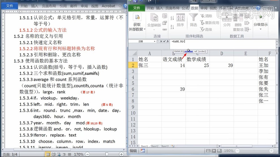The width and height of the screenshot is (280, 157).
Task: Click 'number' argument in RANK.EQ tooltip
Action: tap(189, 51)
